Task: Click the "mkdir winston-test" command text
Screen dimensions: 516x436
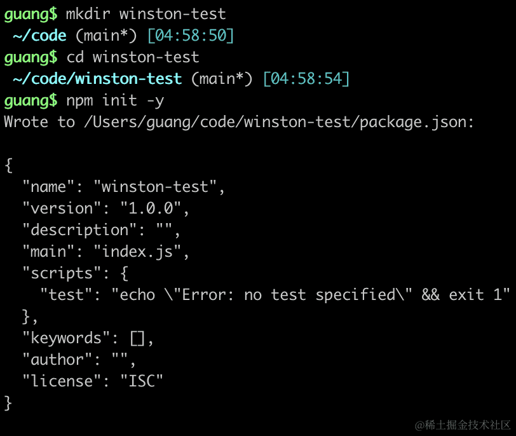Action: (146, 13)
